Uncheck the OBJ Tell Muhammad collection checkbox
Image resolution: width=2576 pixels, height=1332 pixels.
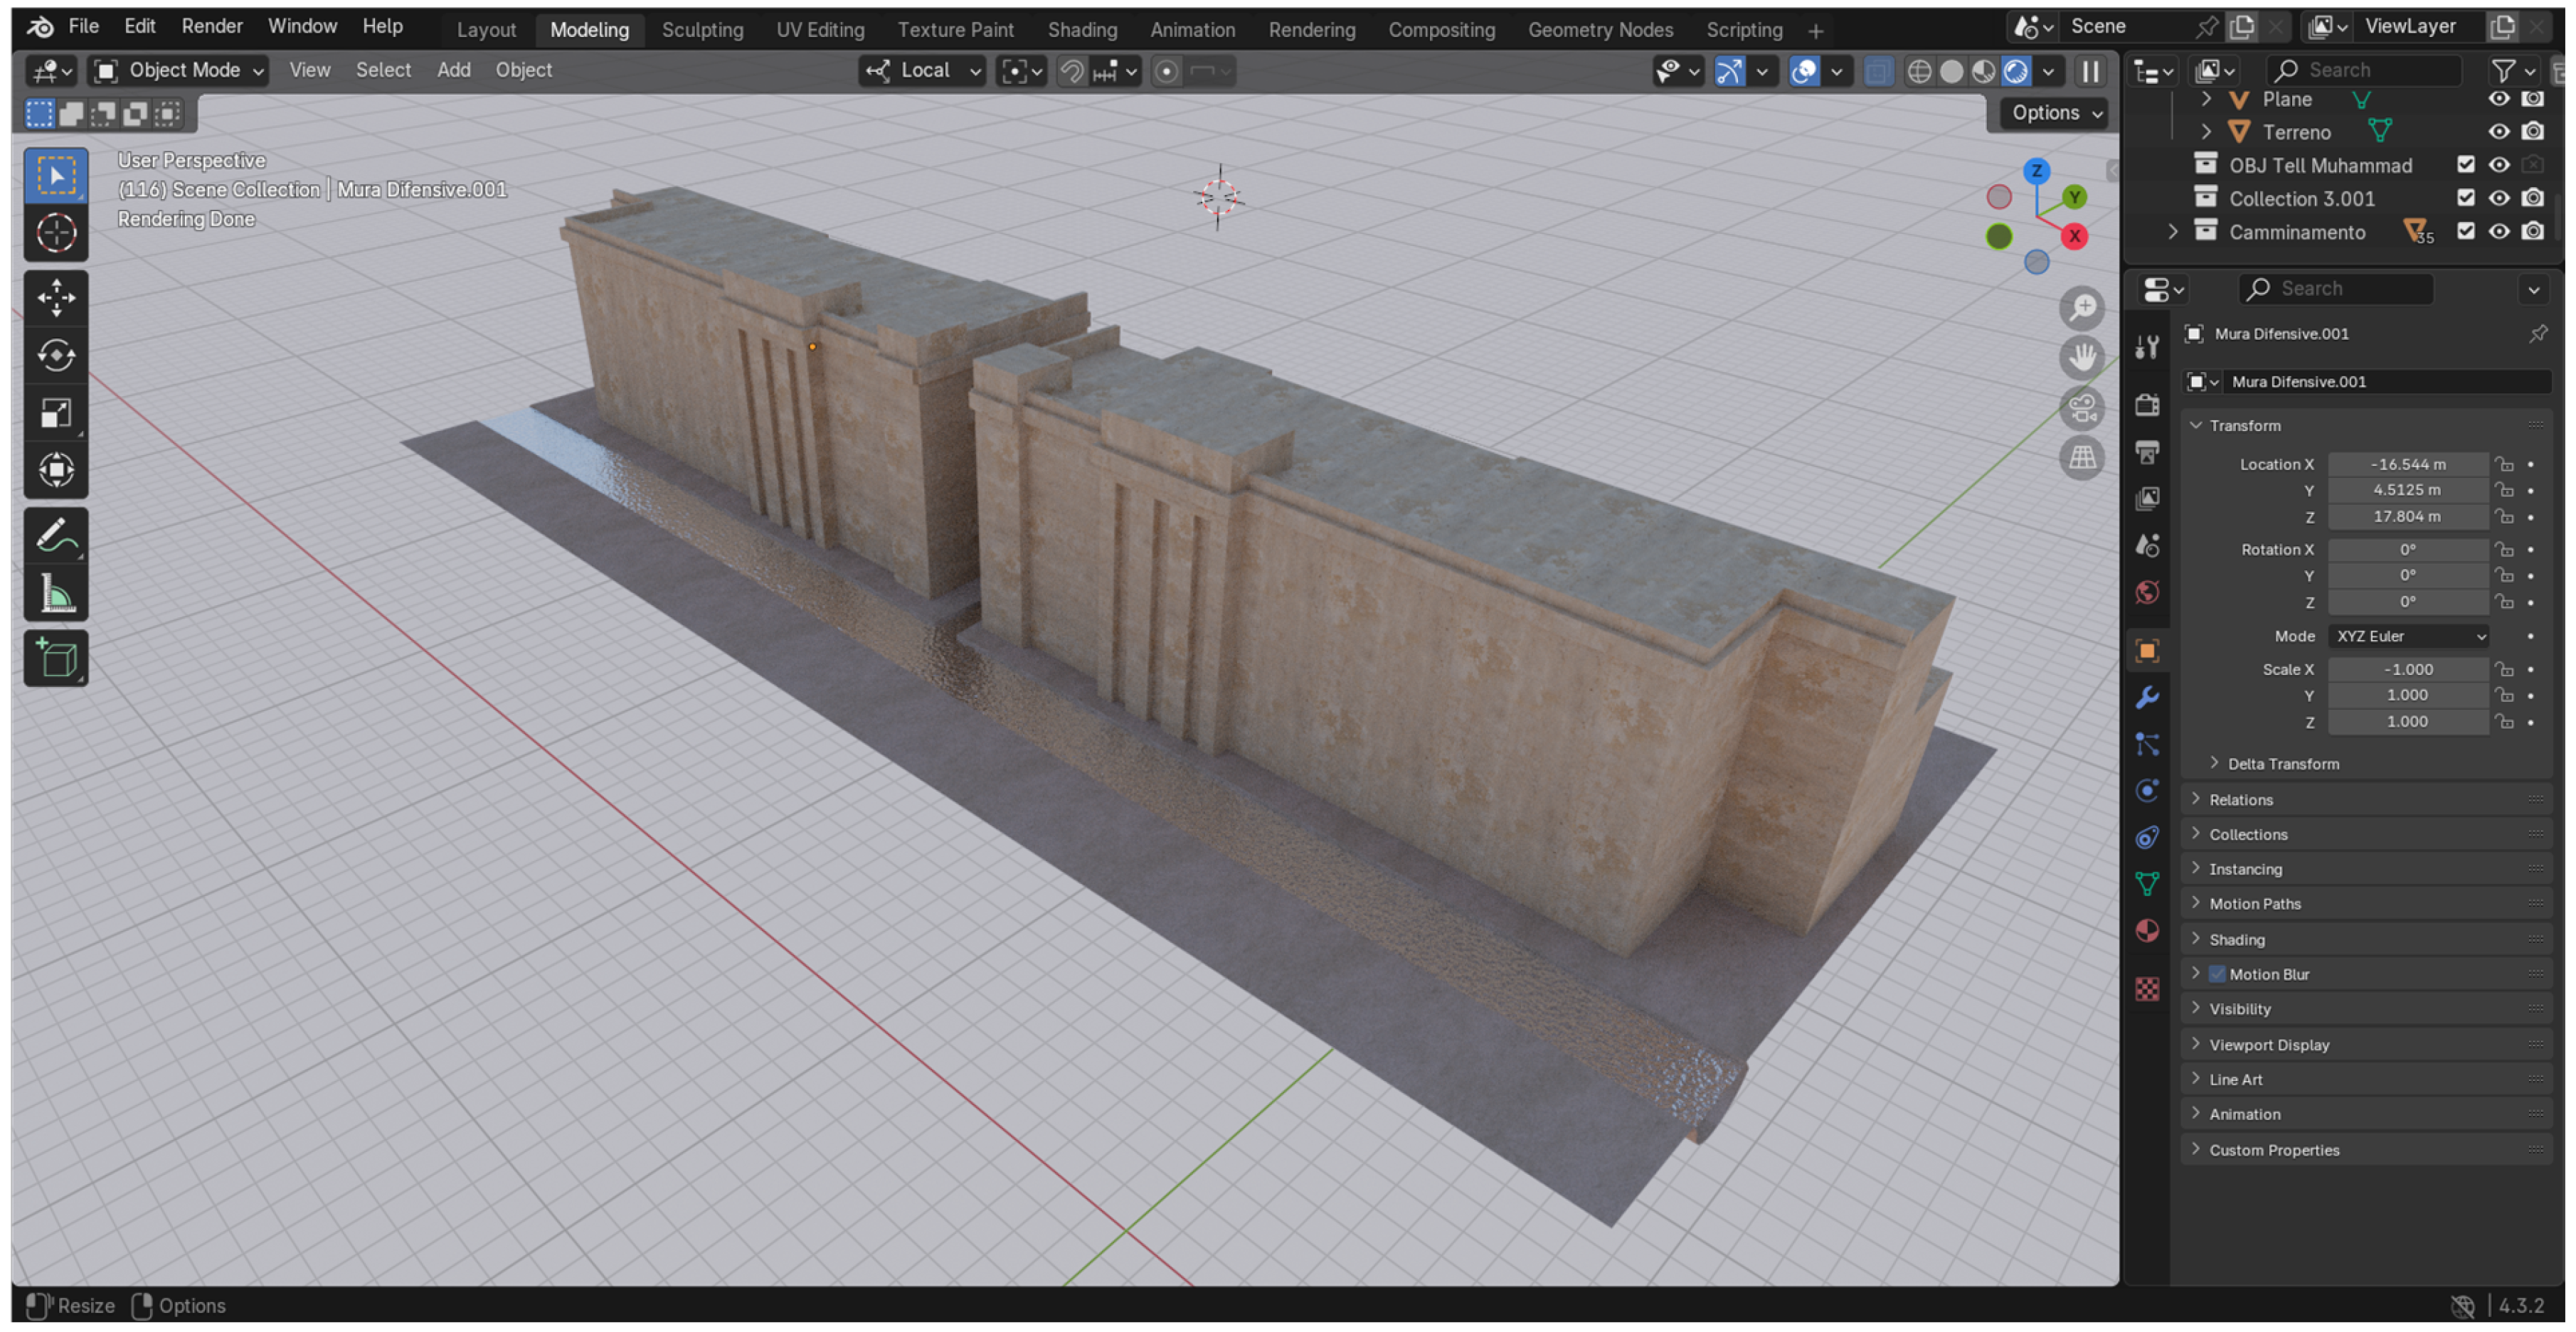click(2465, 165)
